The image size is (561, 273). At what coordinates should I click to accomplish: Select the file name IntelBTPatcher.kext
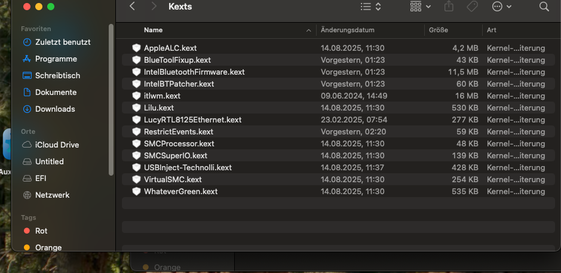(179, 84)
